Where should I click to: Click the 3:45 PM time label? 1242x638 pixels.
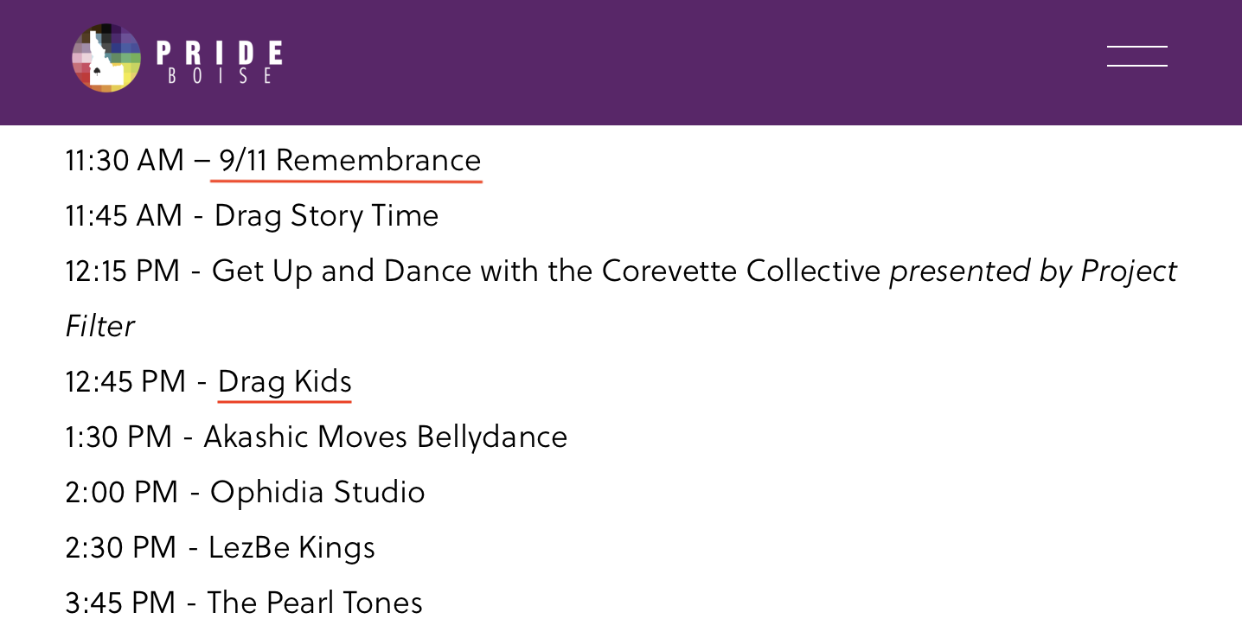(120, 603)
